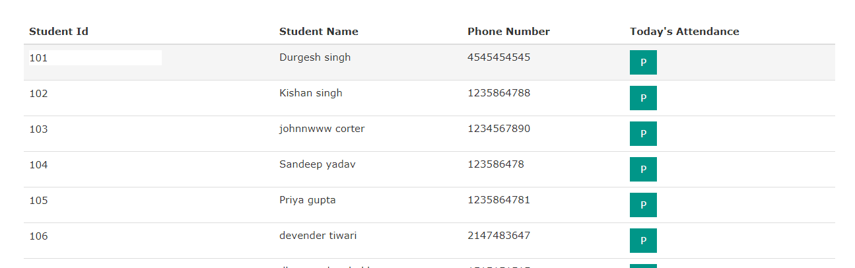This screenshot has height=268, width=855.
Task: Click phone number 2147483647
Action: point(498,236)
